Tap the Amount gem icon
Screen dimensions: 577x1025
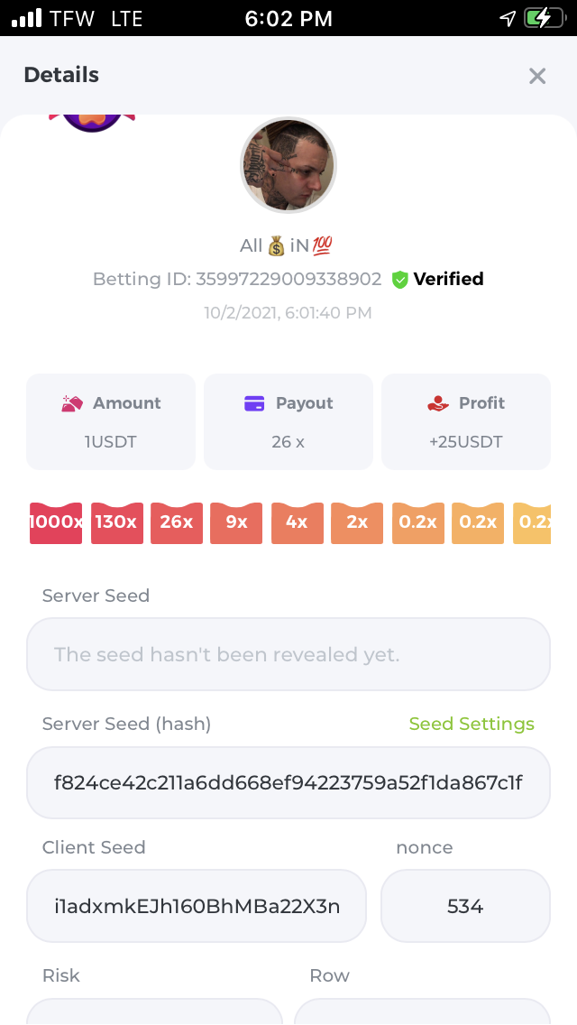[x=72, y=403]
